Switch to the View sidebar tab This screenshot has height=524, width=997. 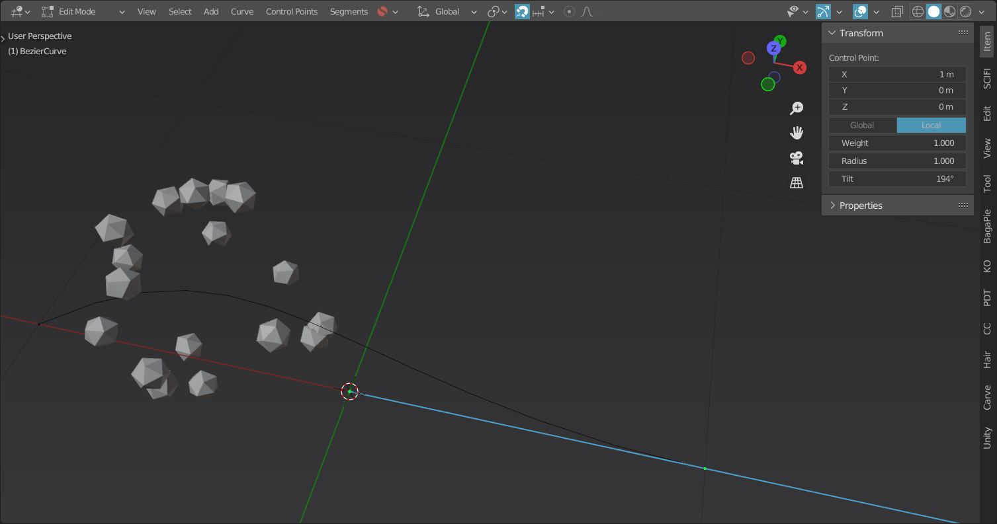tap(986, 147)
